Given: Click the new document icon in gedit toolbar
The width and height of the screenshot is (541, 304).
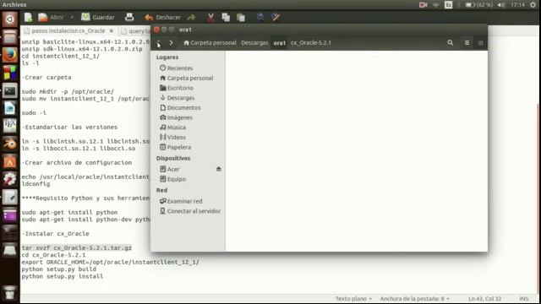Looking at the screenshot, I should click(28, 17).
